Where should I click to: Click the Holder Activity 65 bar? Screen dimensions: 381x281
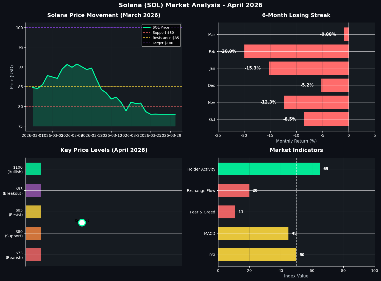(269, 169)
